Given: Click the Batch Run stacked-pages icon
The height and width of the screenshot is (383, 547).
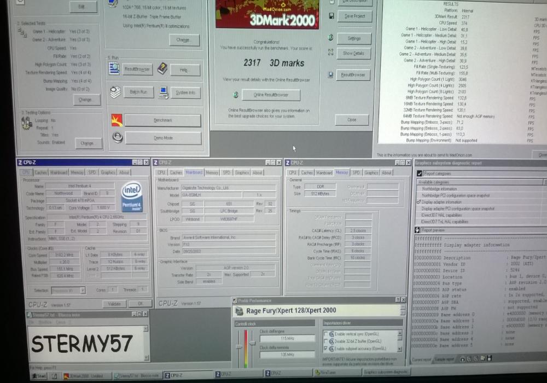Looking at the screenshot, I should [x=115, y=92].
